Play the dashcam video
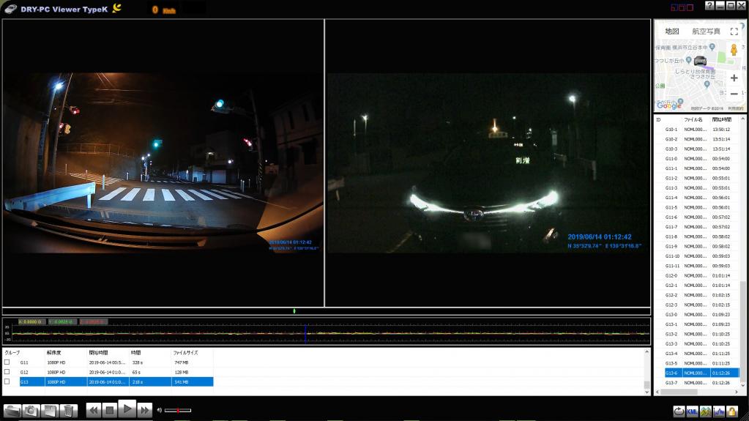 127,409
